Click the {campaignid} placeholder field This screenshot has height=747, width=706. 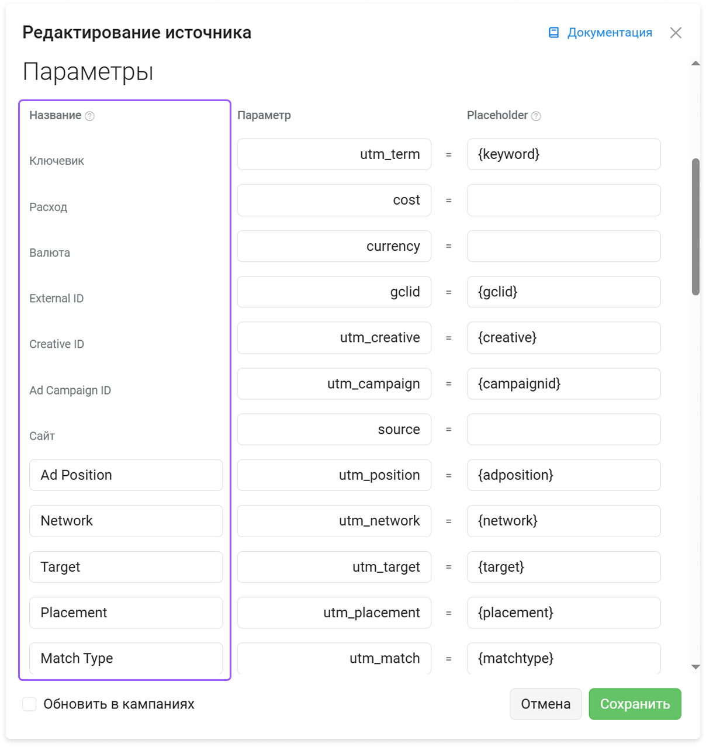click(x=563, y=383)
